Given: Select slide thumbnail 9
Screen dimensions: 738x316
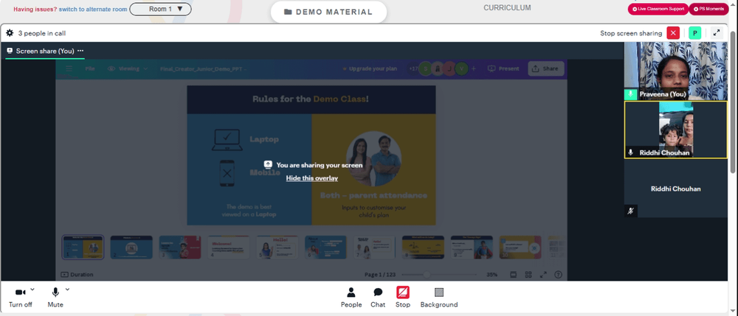Looking at the screenshot, I should tap(472, 247).
